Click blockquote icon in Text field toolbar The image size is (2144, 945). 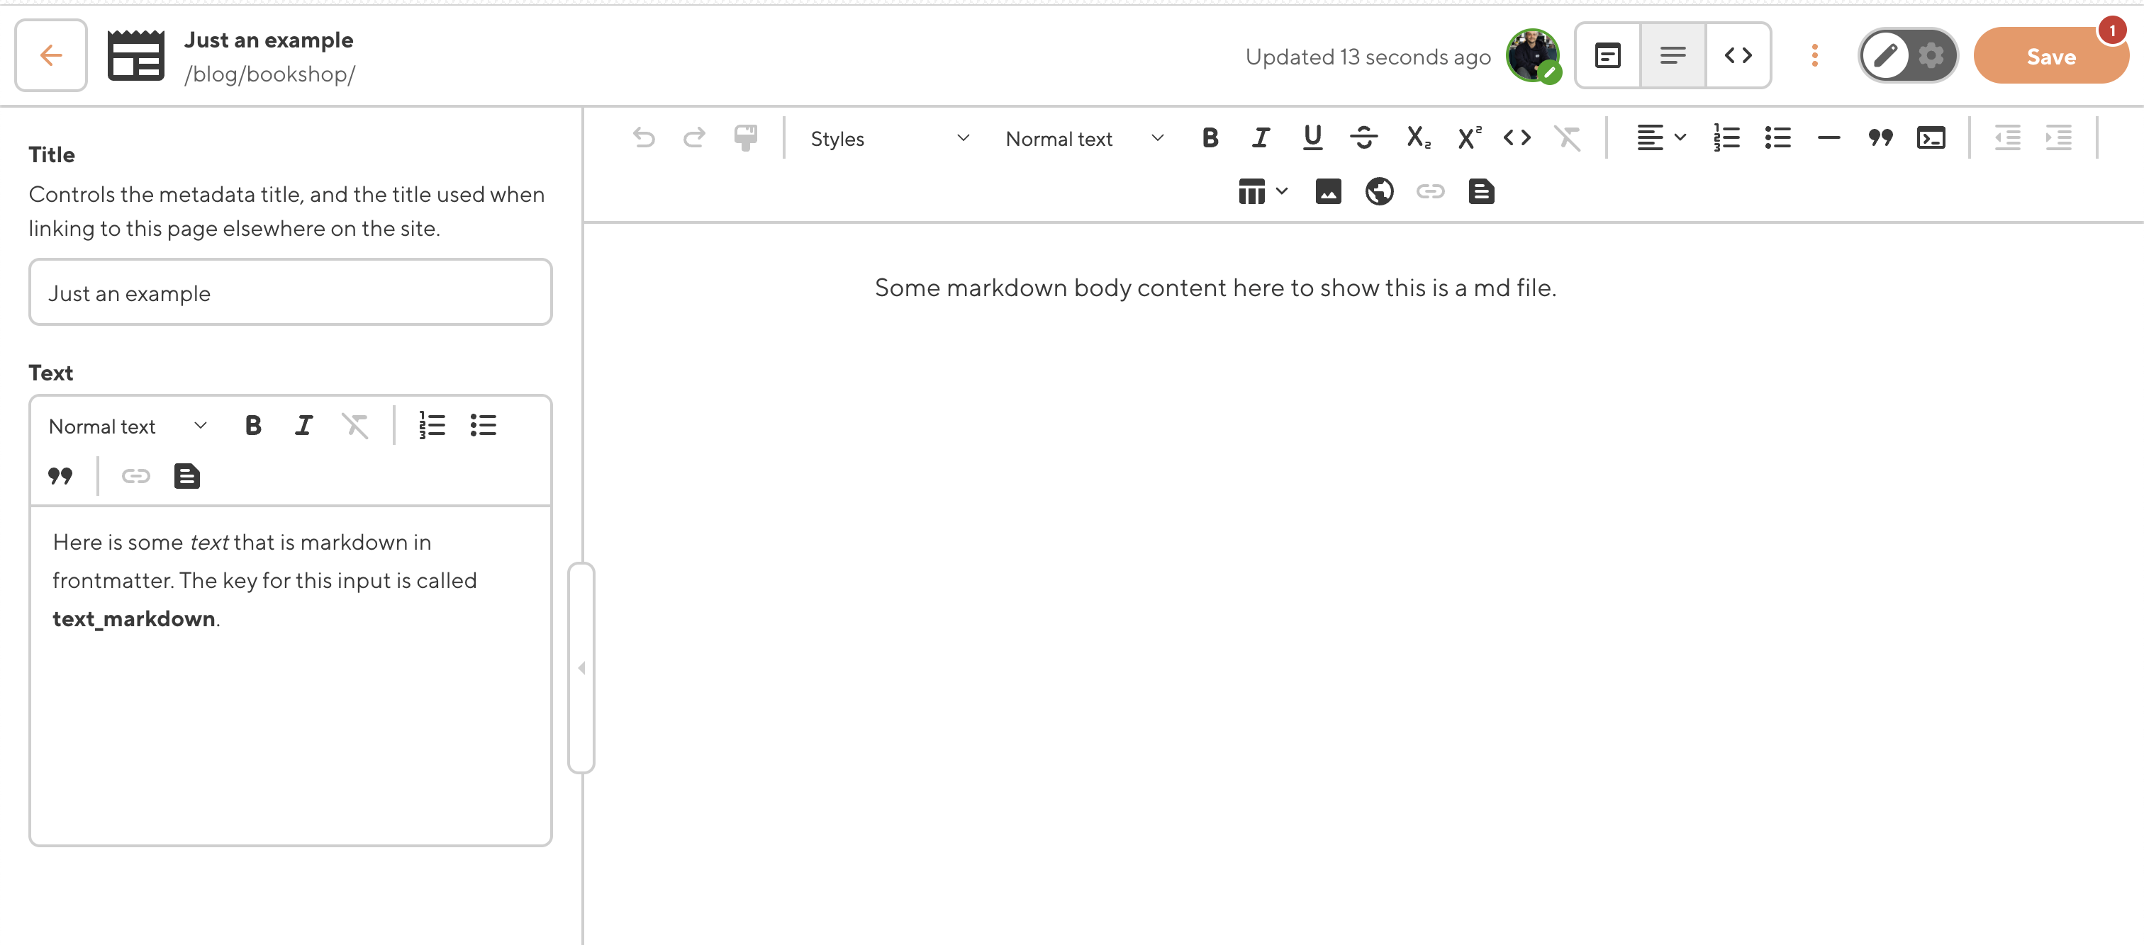tap(60, 477)
